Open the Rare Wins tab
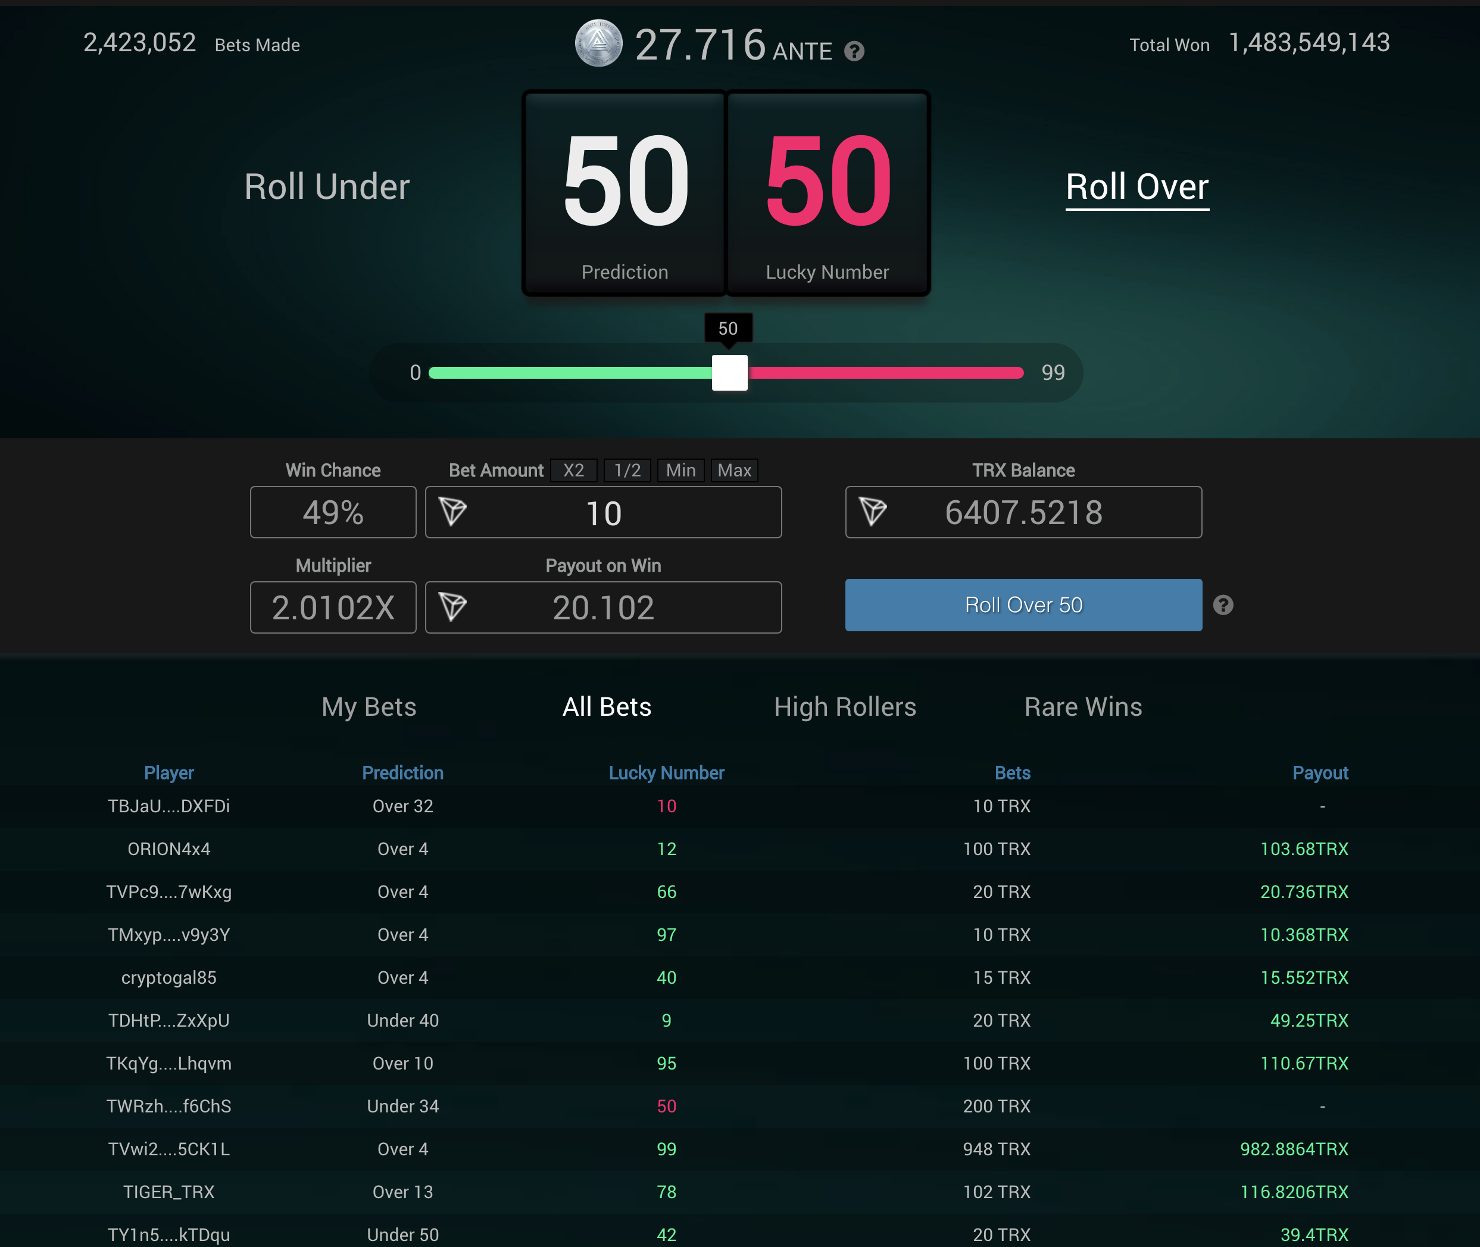Viewport: 1480px width, 1247px height. pyautogui.click(x=1083, y=707)
